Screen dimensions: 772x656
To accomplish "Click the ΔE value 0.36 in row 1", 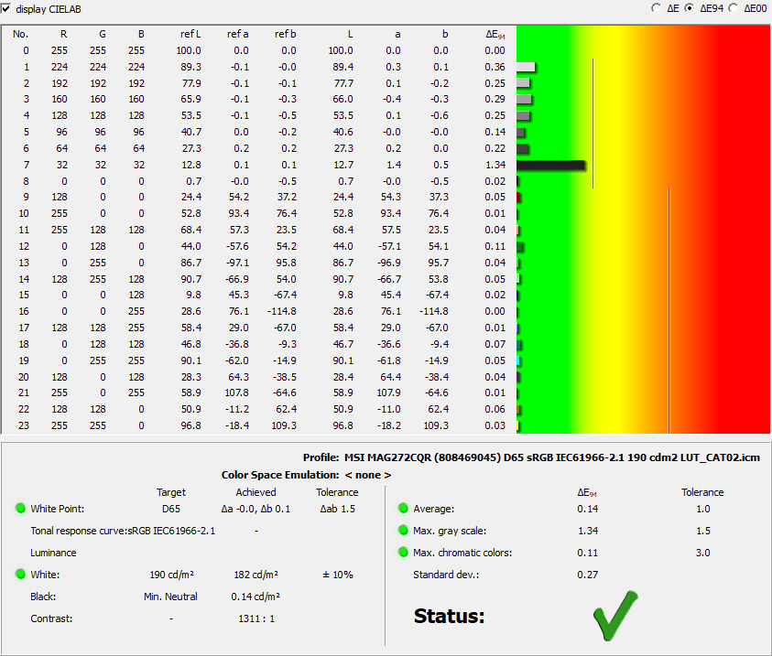I will [495, 67].
